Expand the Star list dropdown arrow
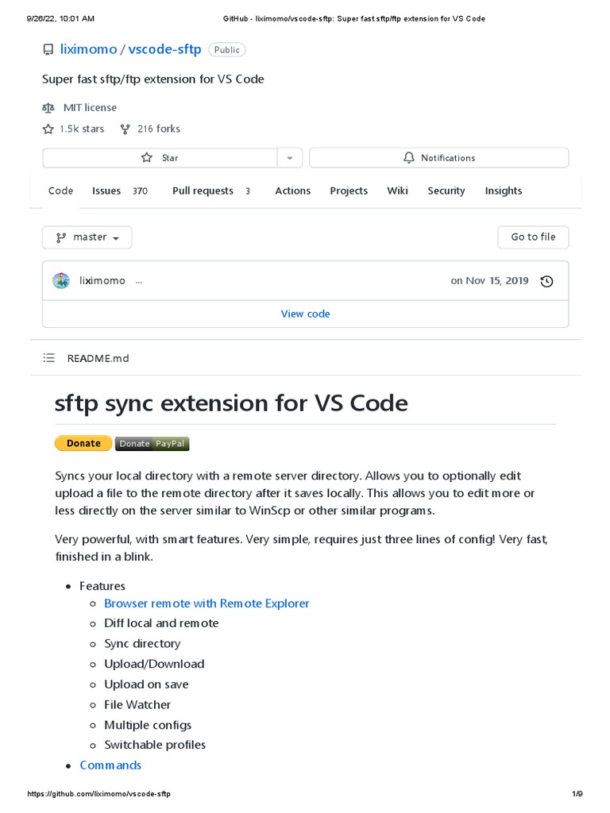This screenshot has height=813, width=610. (290, 158)
